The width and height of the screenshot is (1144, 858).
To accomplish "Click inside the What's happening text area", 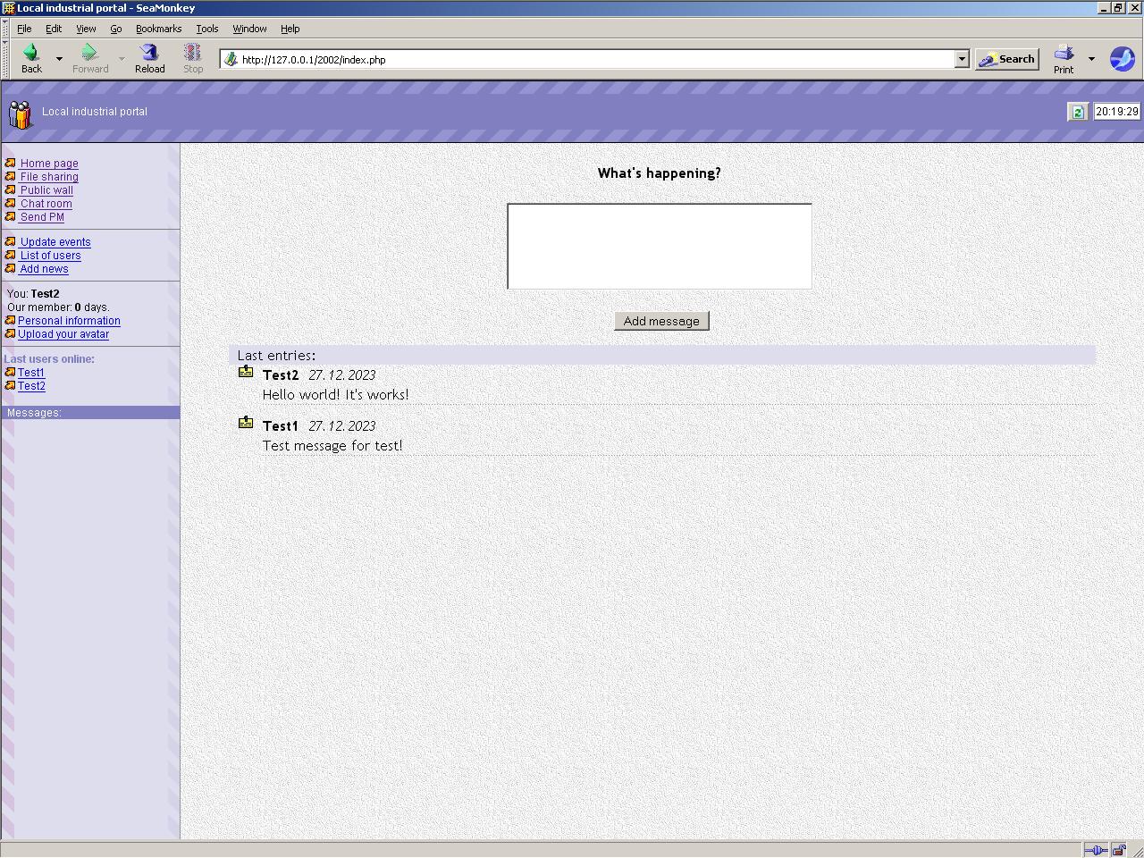I will [x=660, y=246].
